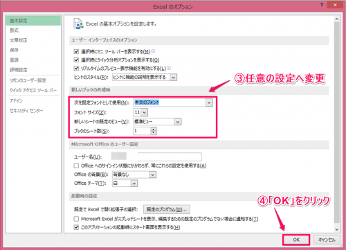Toggle the クイック分析オプションを表示する checkbox
Viewport: 346px width, 250px height.
point(76,60)
